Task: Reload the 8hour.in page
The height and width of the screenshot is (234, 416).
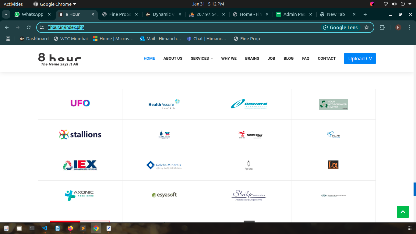Action: click(x=29, y=27)
